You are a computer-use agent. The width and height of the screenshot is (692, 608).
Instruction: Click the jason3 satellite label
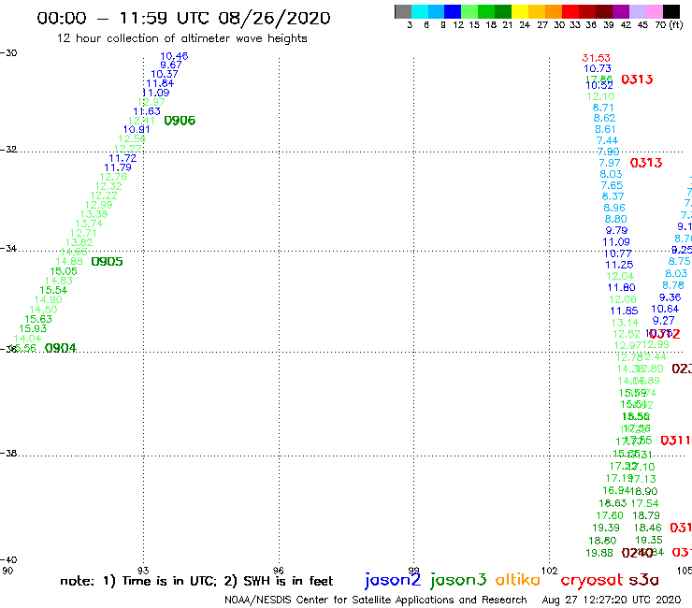(x=458, y=580)
